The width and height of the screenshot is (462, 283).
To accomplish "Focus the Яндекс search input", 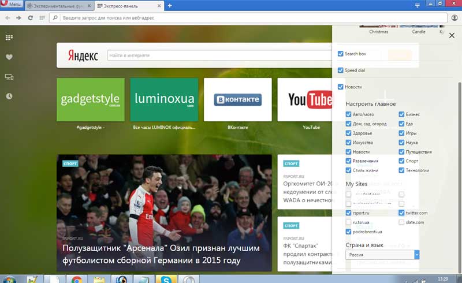I will [x=219, y=55].
